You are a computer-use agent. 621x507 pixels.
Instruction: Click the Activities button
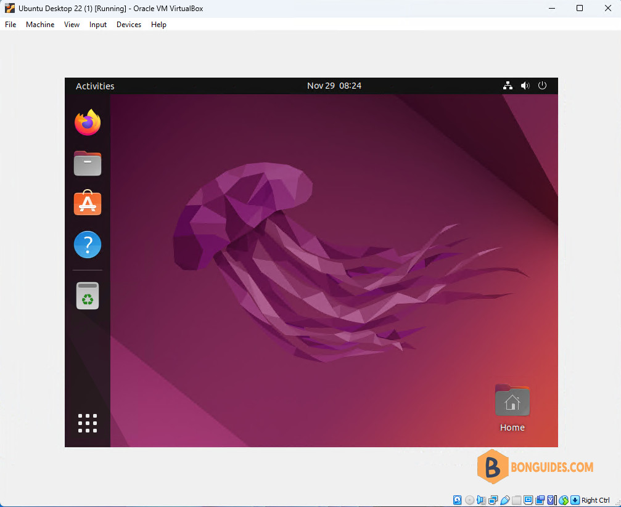pos(95,86)
